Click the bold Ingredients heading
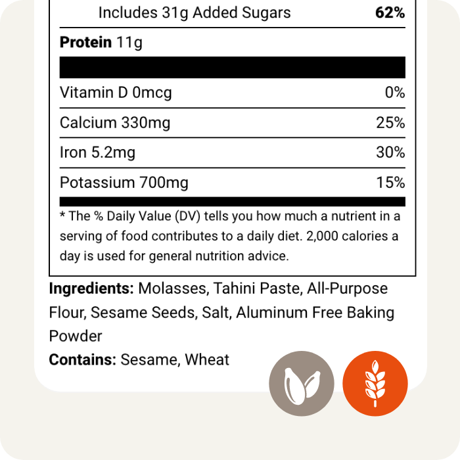The width and height of the screenshot is (460, 460). 91,288
